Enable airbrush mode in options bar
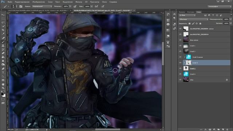Image resolution: width=233 pixels, height=131 pixels. click(96, 7)
